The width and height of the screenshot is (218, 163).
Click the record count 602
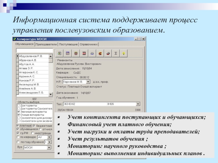click(35, 99)
